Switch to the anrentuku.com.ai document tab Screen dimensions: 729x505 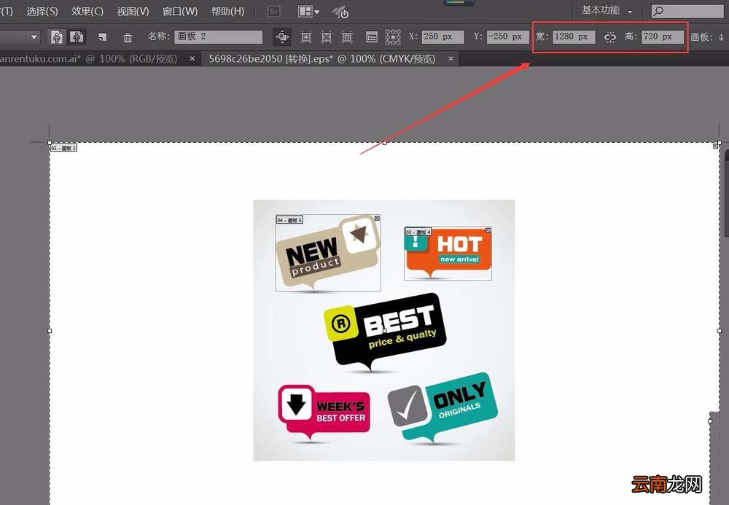point(89,59)
